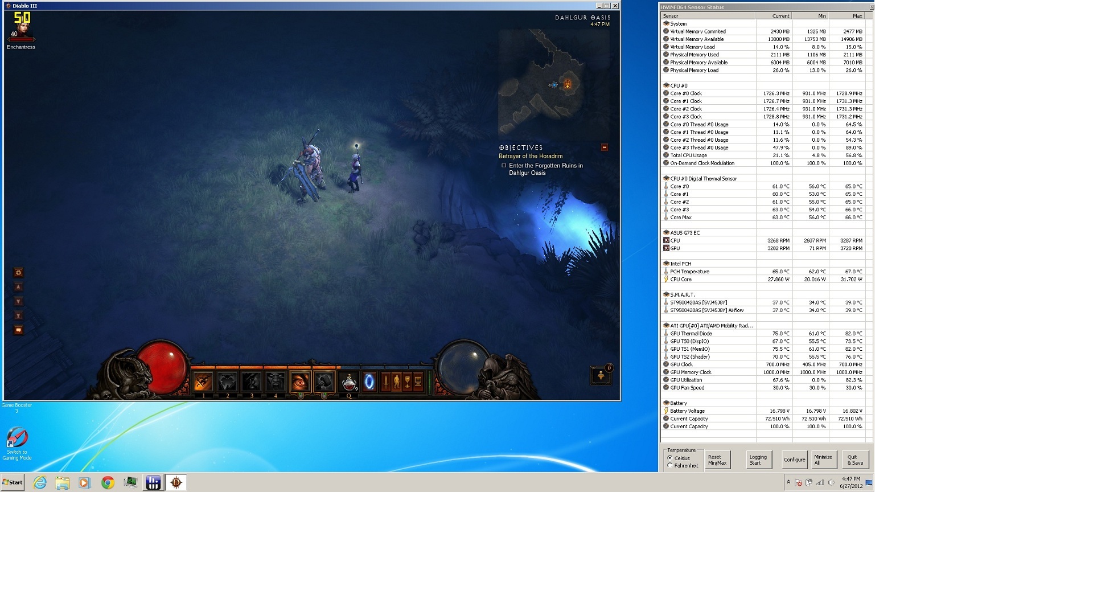The image size is (1093, 615).
Task: Open Windows Explorer folder in taskbar
Action: point(63,482)
